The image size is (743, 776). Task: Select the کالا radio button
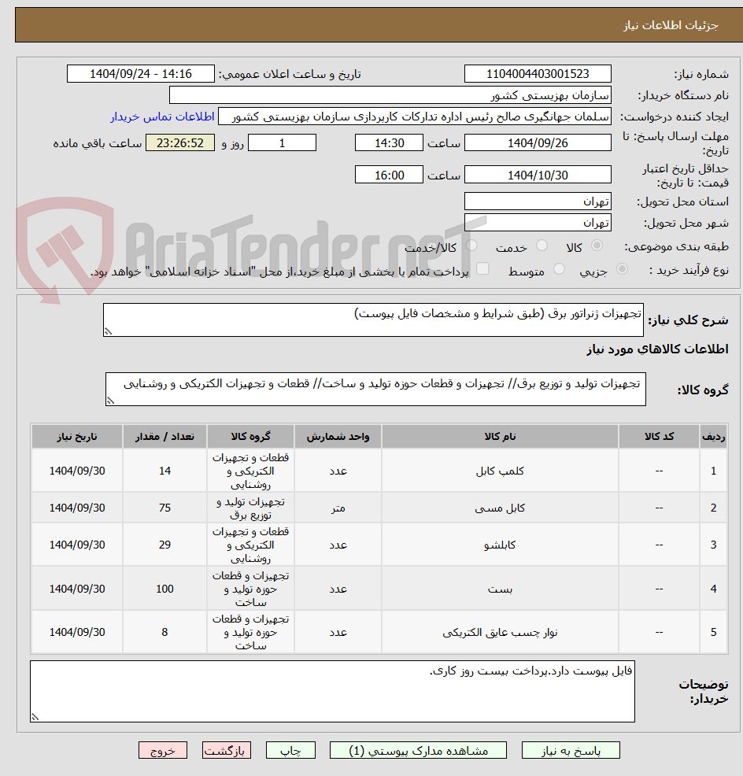(597, 245)
